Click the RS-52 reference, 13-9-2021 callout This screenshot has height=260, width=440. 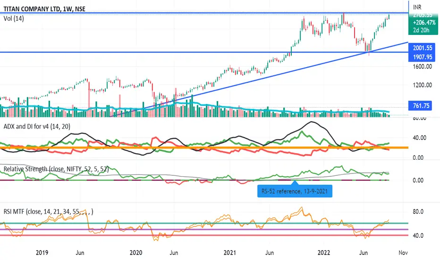(295, 191)
